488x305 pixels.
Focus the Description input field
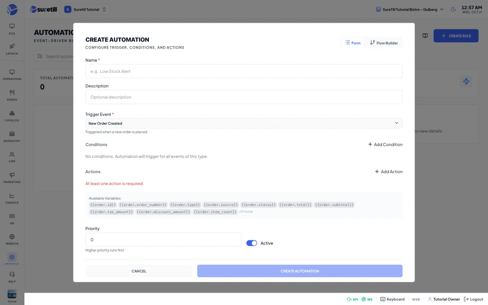(244, 97)
